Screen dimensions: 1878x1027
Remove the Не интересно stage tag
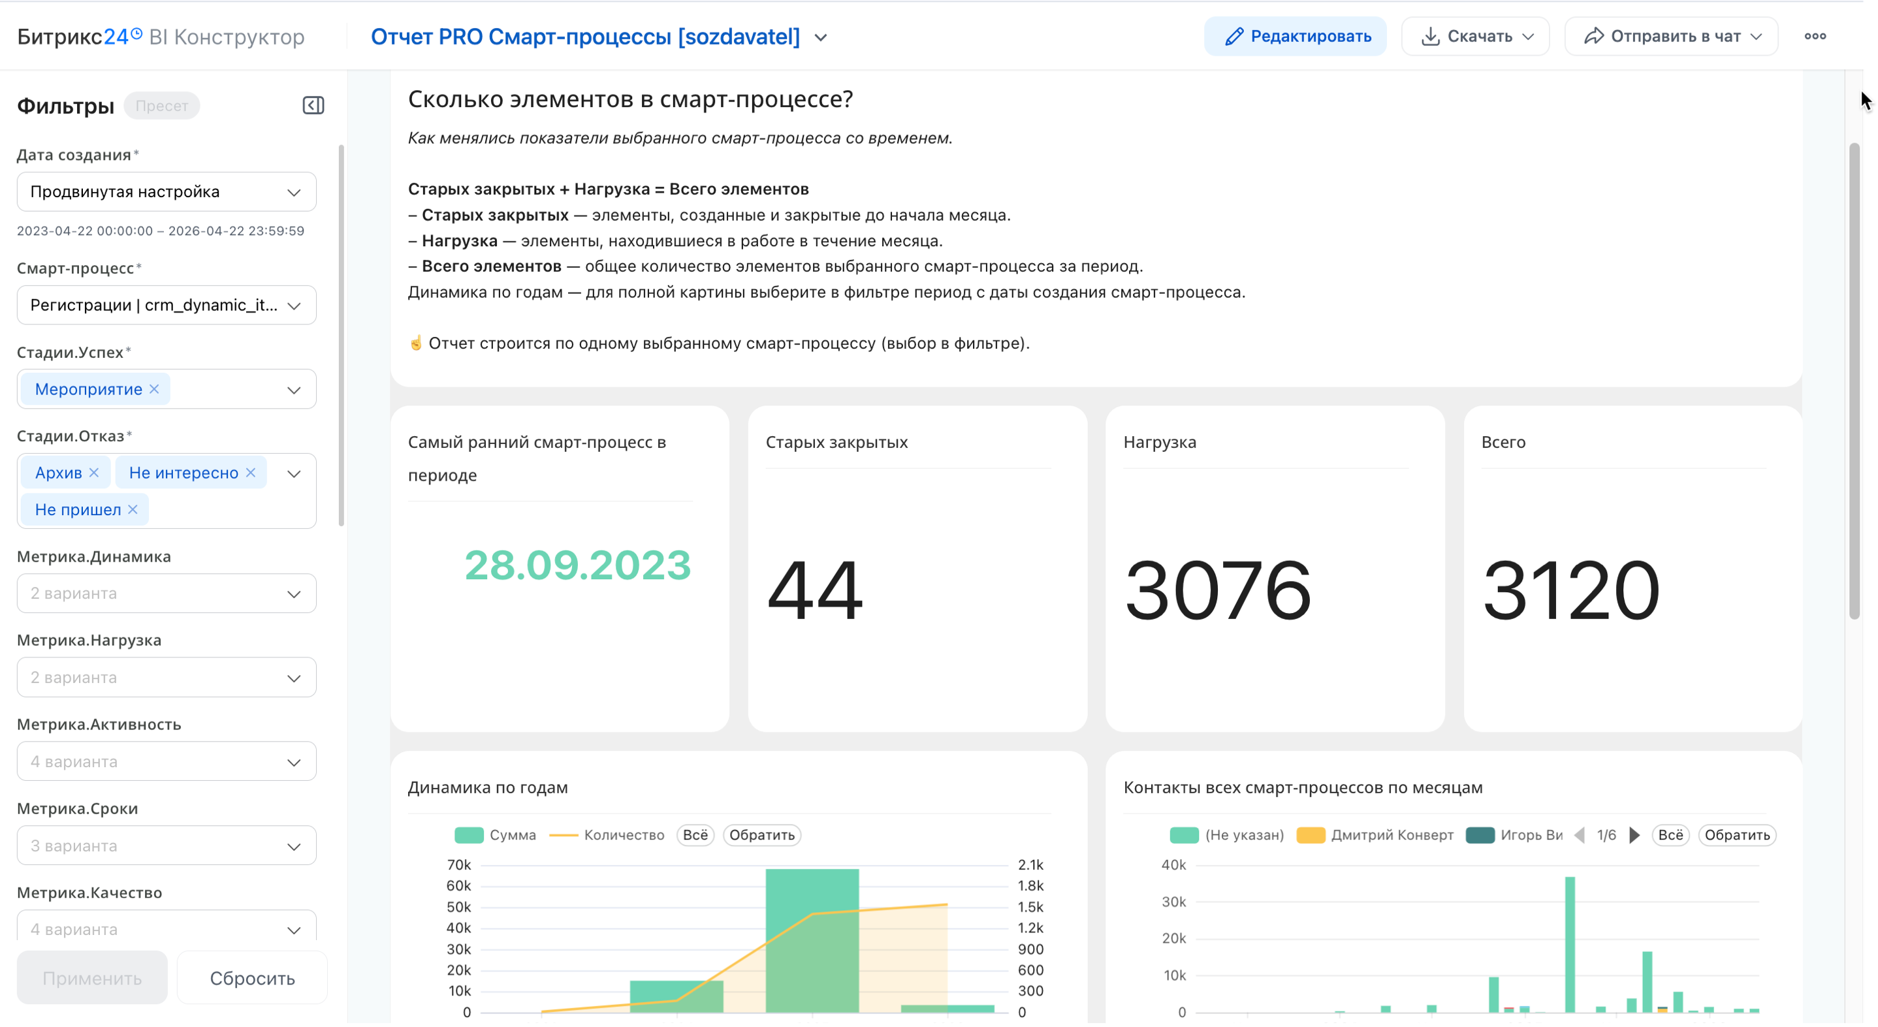point(251,473)
